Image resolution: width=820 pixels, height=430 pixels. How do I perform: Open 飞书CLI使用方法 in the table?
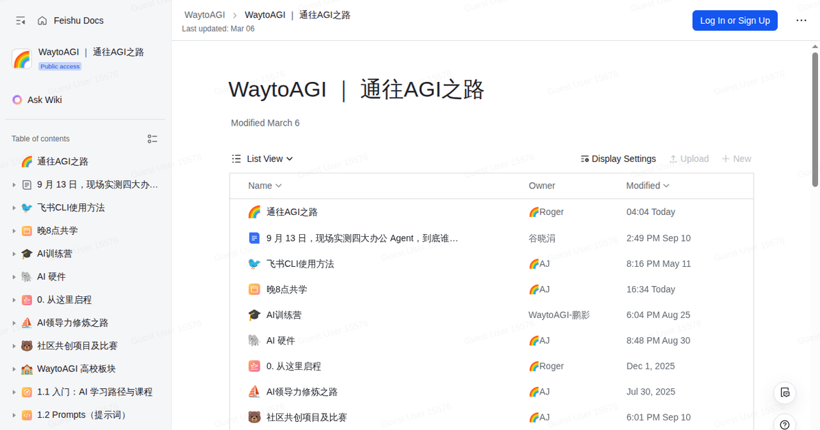tap(300, 263)
